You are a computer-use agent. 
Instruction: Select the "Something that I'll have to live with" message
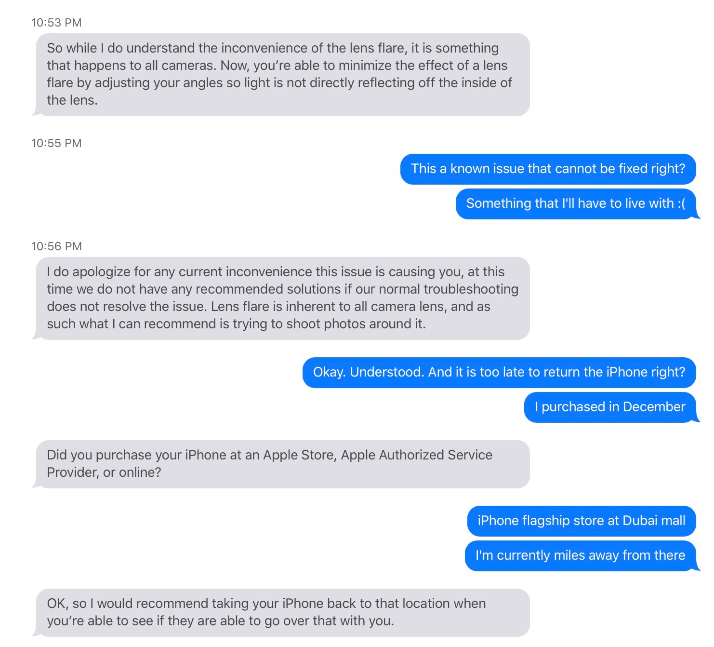(575, 203)
